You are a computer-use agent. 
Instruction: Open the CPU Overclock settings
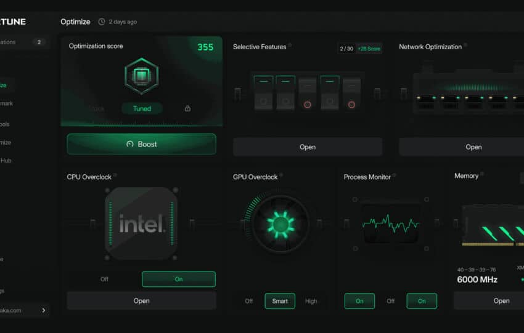click(141, 300)
